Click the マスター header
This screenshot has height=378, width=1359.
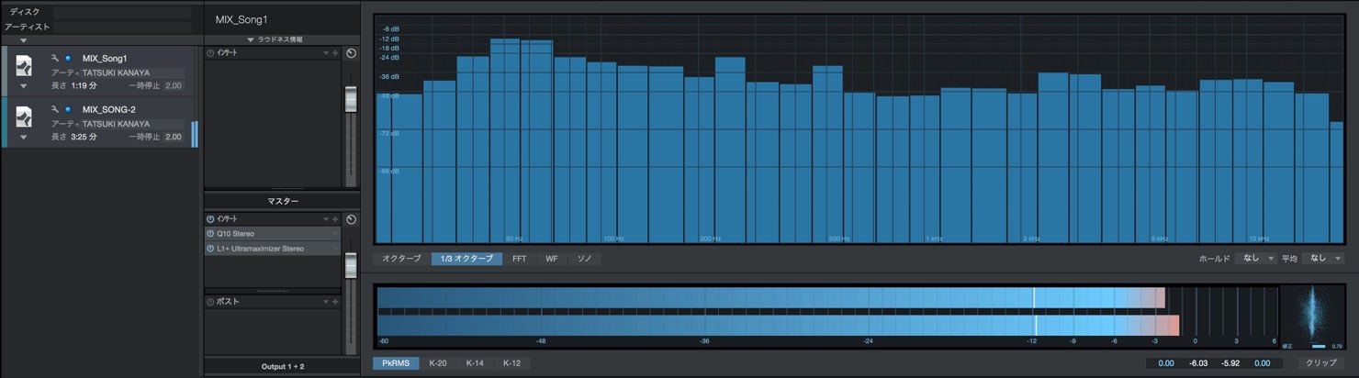(x=282, y=201)
